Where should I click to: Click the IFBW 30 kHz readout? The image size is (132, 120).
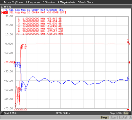(x=63, y=113)
